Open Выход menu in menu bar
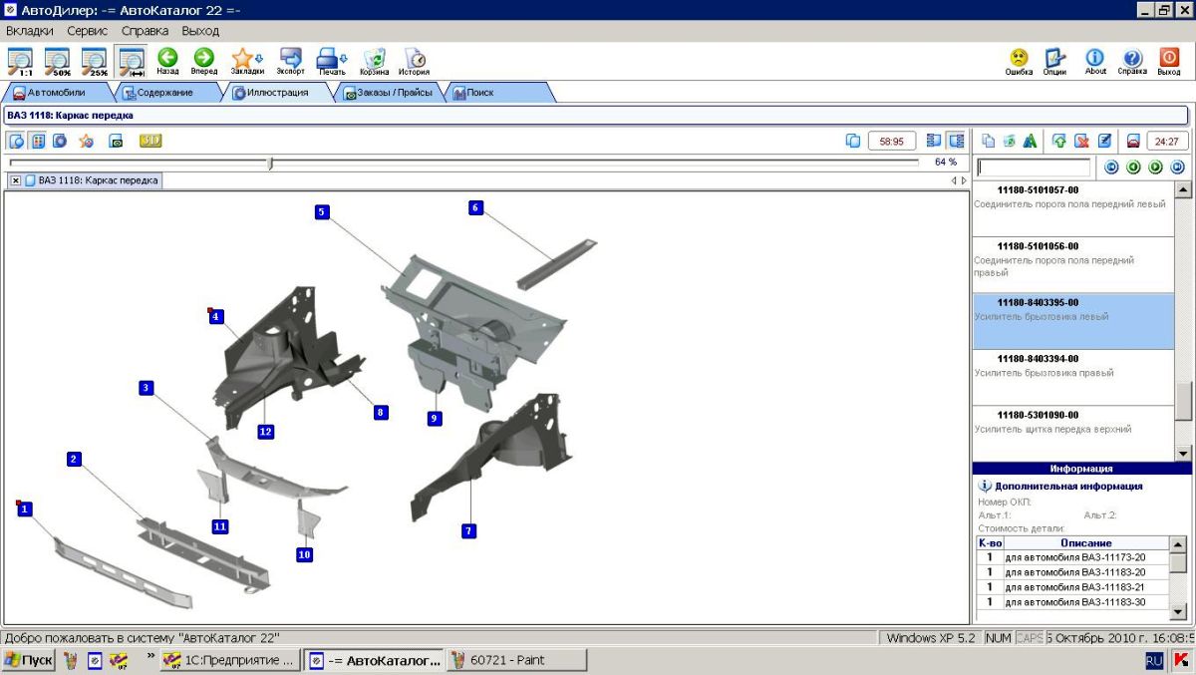1196x675 pixels. (x=200, y=31)
